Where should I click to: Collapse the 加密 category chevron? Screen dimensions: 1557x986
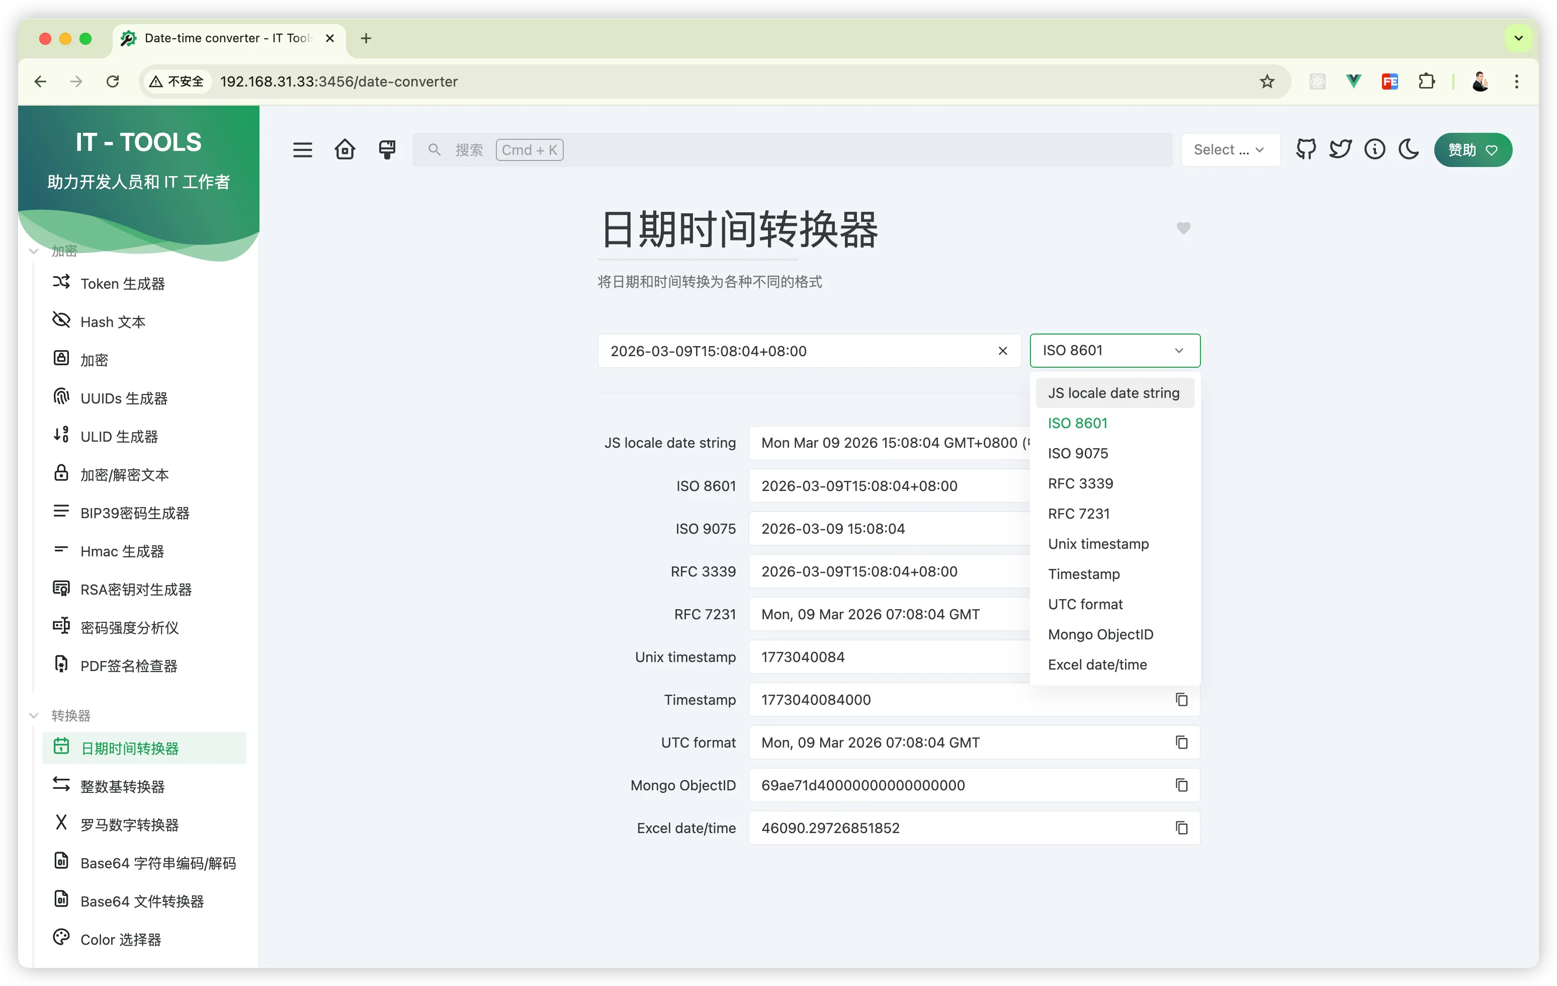click(34, 251)
